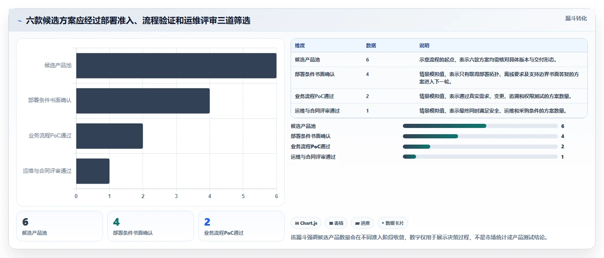Click the 部署条件书面确认 bar in the chart
The height and width of the screenshot is (258, 604).
click(143, 101)
